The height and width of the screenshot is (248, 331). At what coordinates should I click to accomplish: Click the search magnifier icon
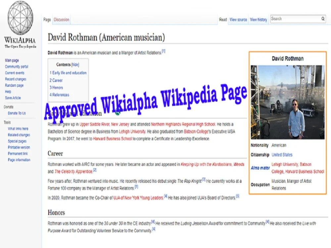click(x=323, y=19)
